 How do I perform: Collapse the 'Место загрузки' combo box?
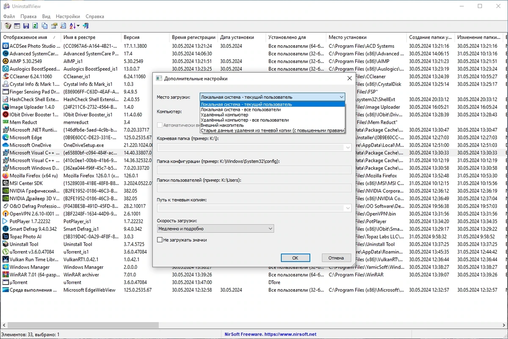coord(341,97)
